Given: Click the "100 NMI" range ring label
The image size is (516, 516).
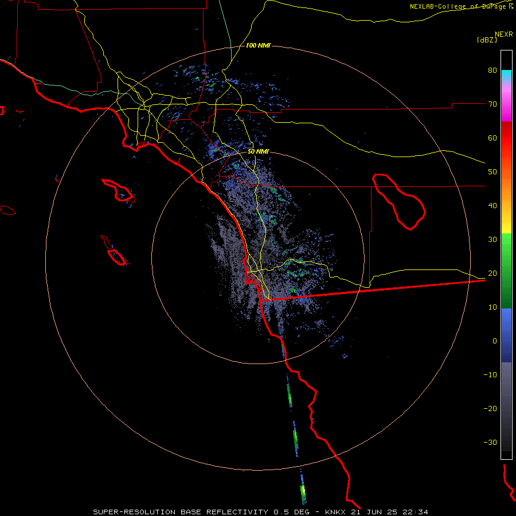Looking at the screenshot, I should coord(258,45).
